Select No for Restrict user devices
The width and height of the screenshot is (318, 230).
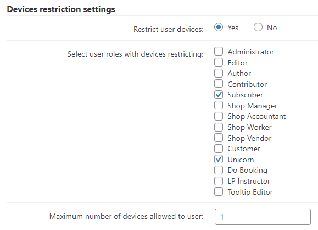coord(258,27)
